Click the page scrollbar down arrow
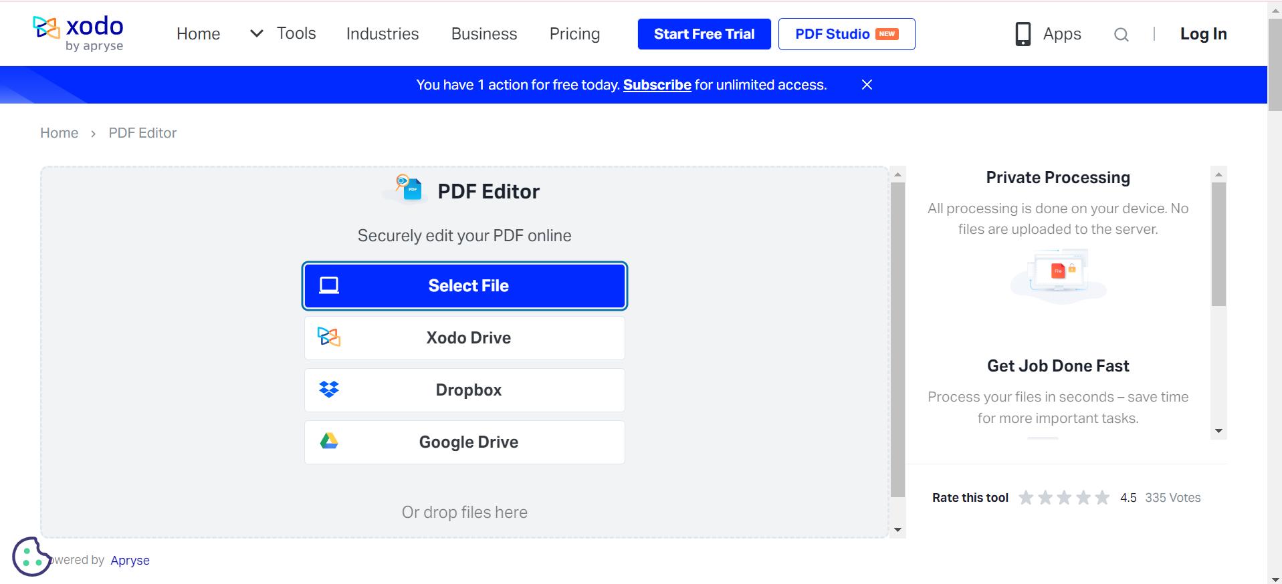Image resolution: width=1282 pixels, height=584 pixels. tap(1275, 579)
